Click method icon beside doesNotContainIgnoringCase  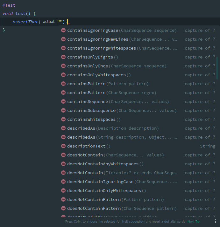[x=63, y=182]
